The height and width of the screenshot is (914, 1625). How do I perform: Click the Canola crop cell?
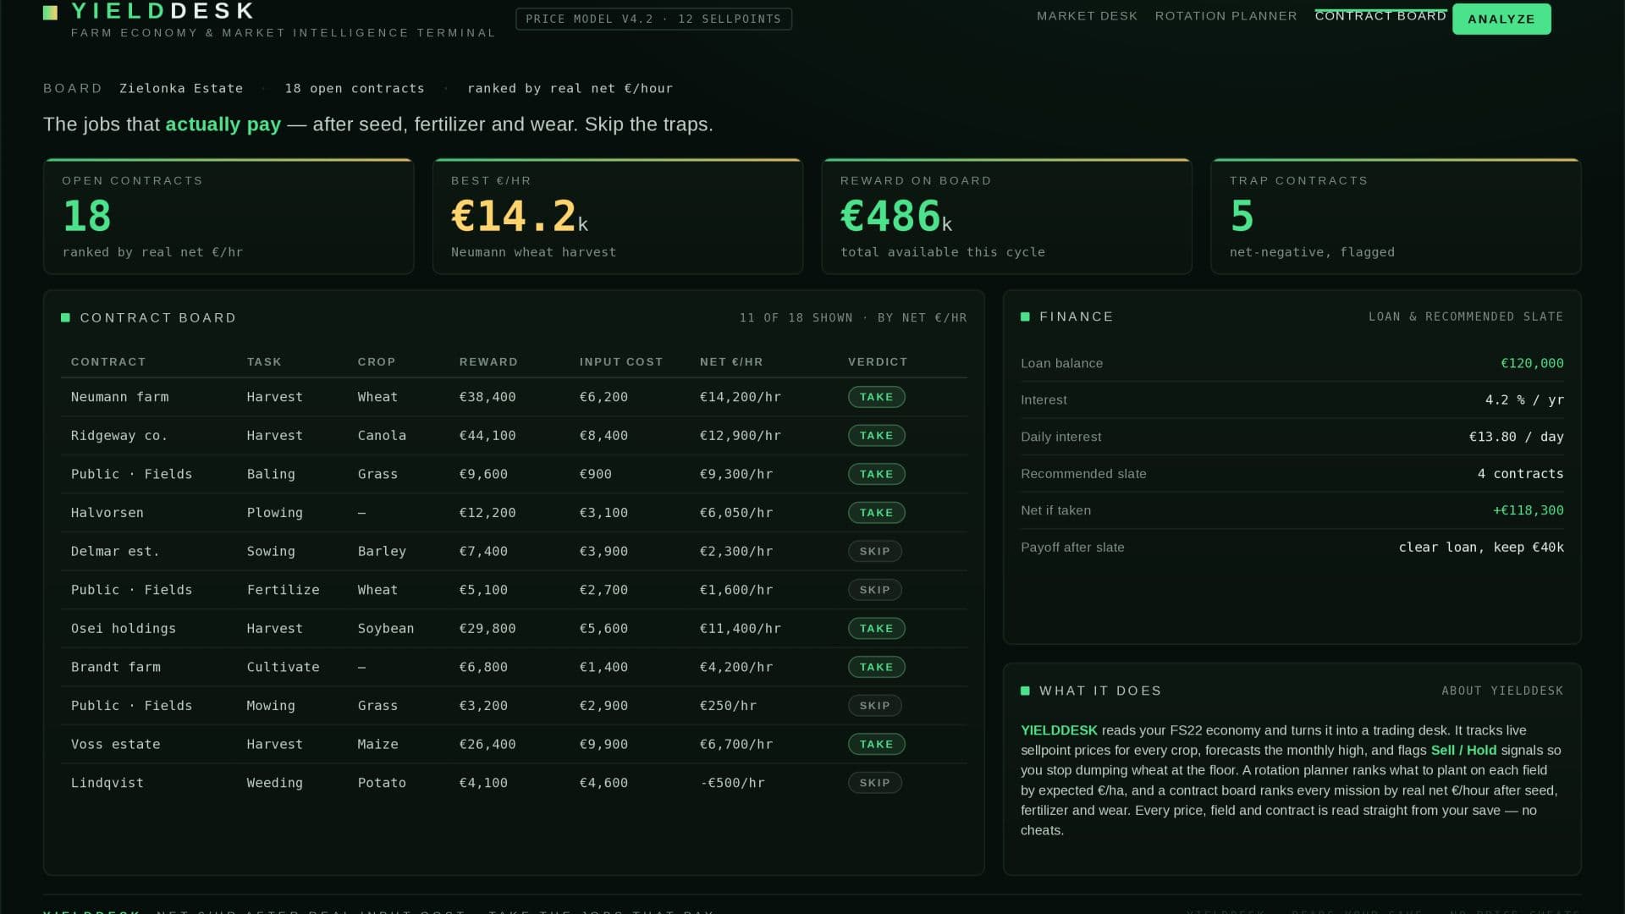click(x=382, y=436)
